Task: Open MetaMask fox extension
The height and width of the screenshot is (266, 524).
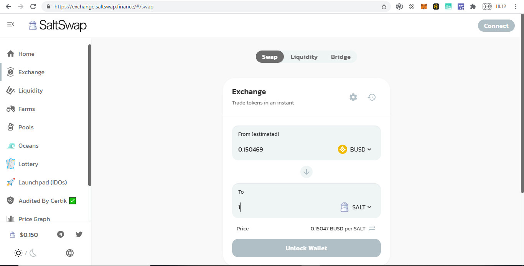Action: click(424, 7)
